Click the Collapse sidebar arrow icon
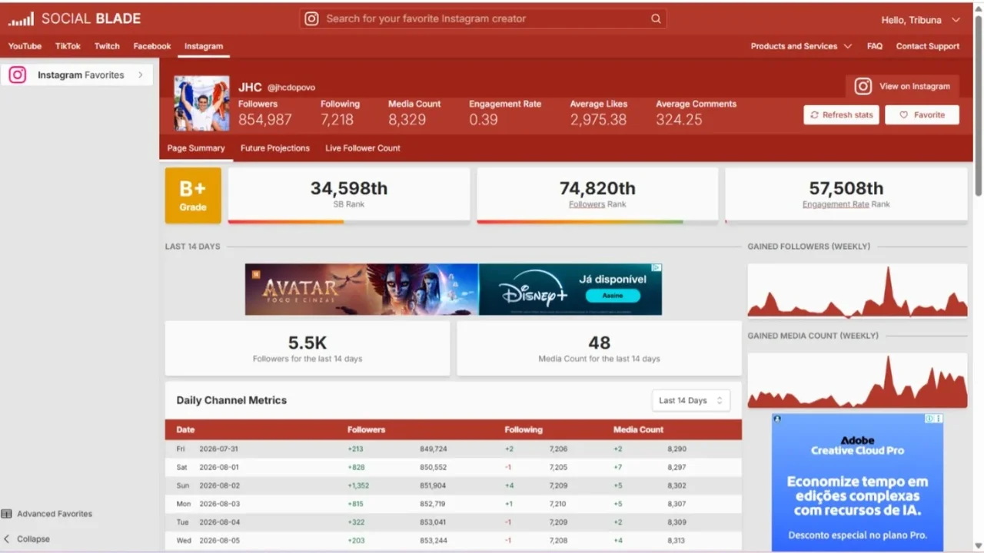Image resolution: width=984 pixels, height=553 pixels. pos(7,539)
